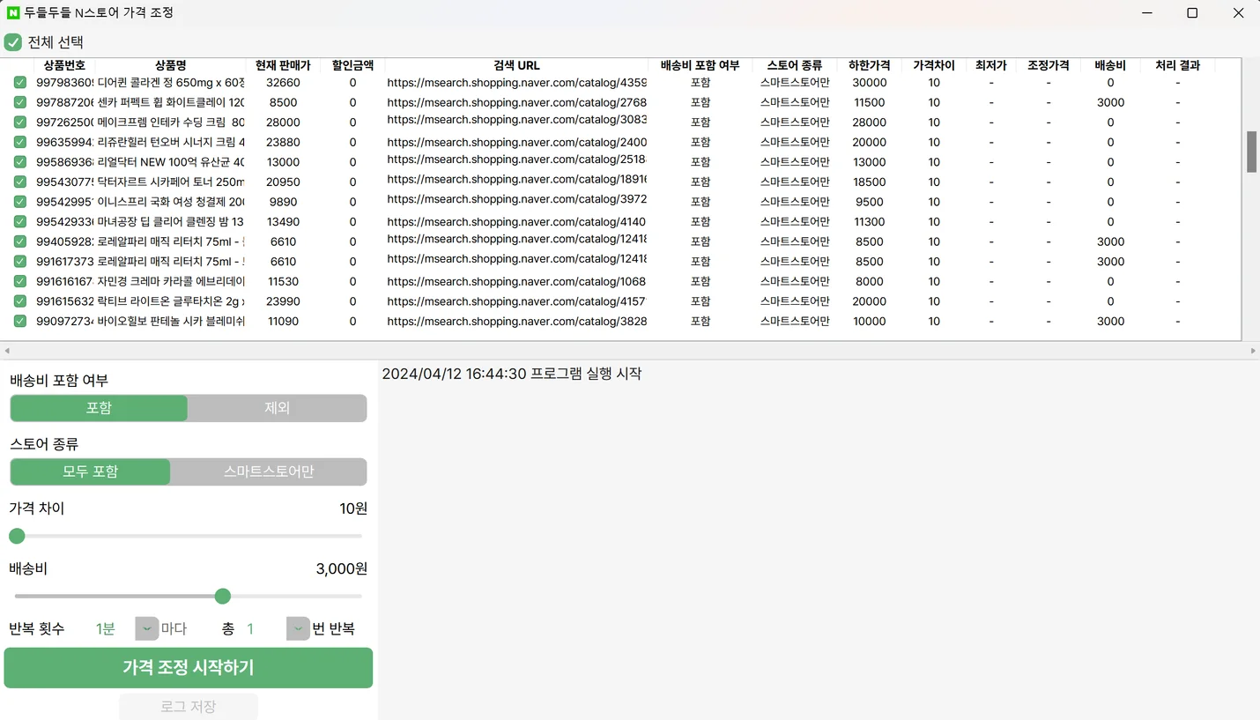
Task: Click the 로그 저장 button
Action: pyautogui.click(x=189, y=707)
